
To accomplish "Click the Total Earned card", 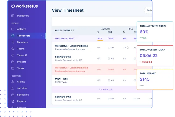I will [x=155, y=79].
